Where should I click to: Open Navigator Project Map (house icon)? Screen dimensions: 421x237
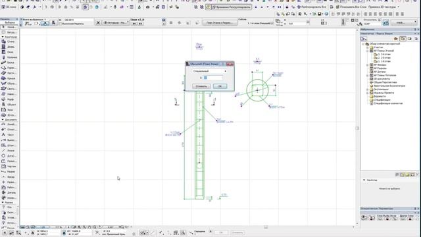point(396,39)
